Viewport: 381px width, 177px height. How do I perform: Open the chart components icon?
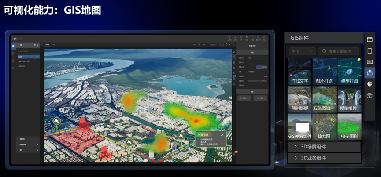click(x=370, y=62)
